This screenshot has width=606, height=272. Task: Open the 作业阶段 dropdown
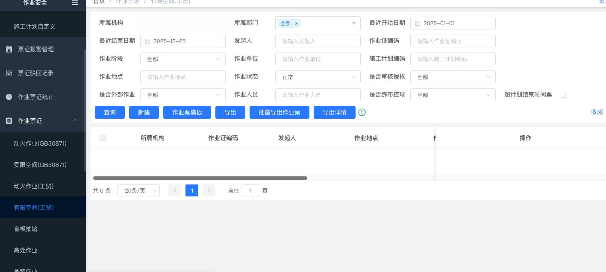coord(182,59)
